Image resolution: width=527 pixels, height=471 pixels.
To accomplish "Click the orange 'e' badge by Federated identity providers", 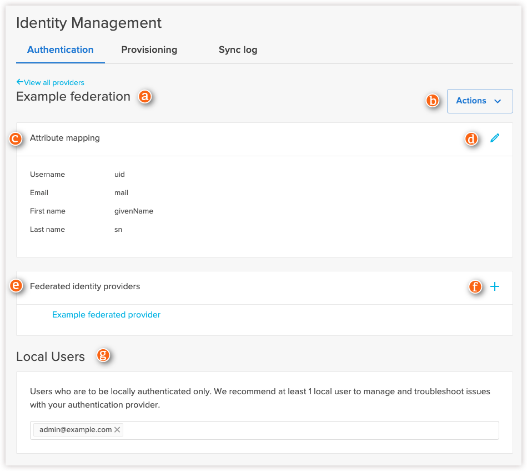I will click(x=16, y=286).
